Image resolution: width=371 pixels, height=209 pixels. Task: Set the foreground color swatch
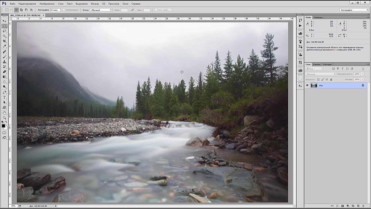pyautogui.click(x=3, y=126)
